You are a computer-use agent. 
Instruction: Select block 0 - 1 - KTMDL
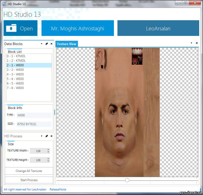(16, 56)
